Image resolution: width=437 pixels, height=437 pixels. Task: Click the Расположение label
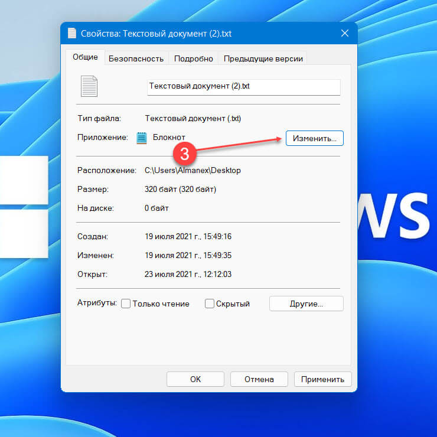tap(107, 170)
